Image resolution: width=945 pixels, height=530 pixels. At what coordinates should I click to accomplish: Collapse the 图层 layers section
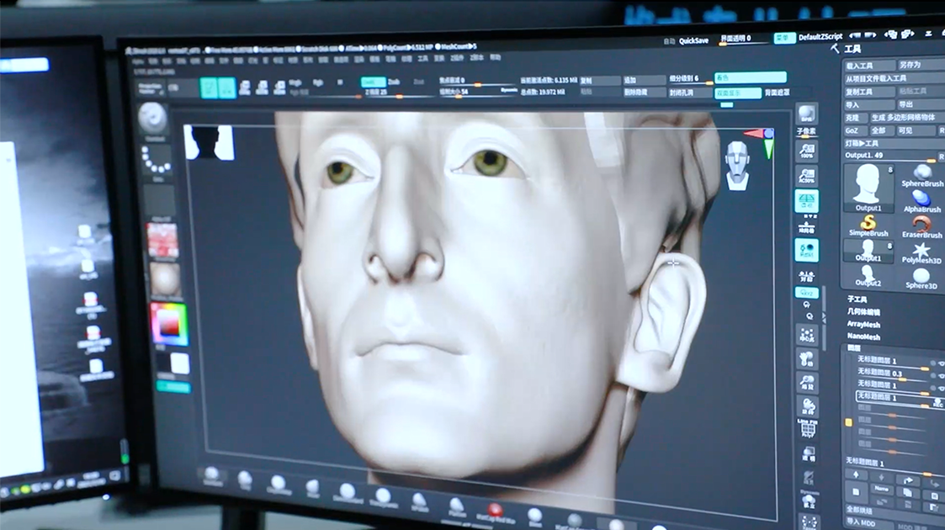click(x=854, y=348)
